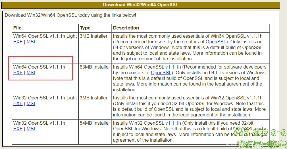The width and height of the screenshot is (287, 149).
Task: Click 'Download Win32/Win64 OpenSSL' banner heading
Action: pyautogui.click(x=141, y=5)
